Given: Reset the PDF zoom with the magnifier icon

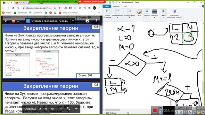Looking at the screenshot, I should 68,109.
